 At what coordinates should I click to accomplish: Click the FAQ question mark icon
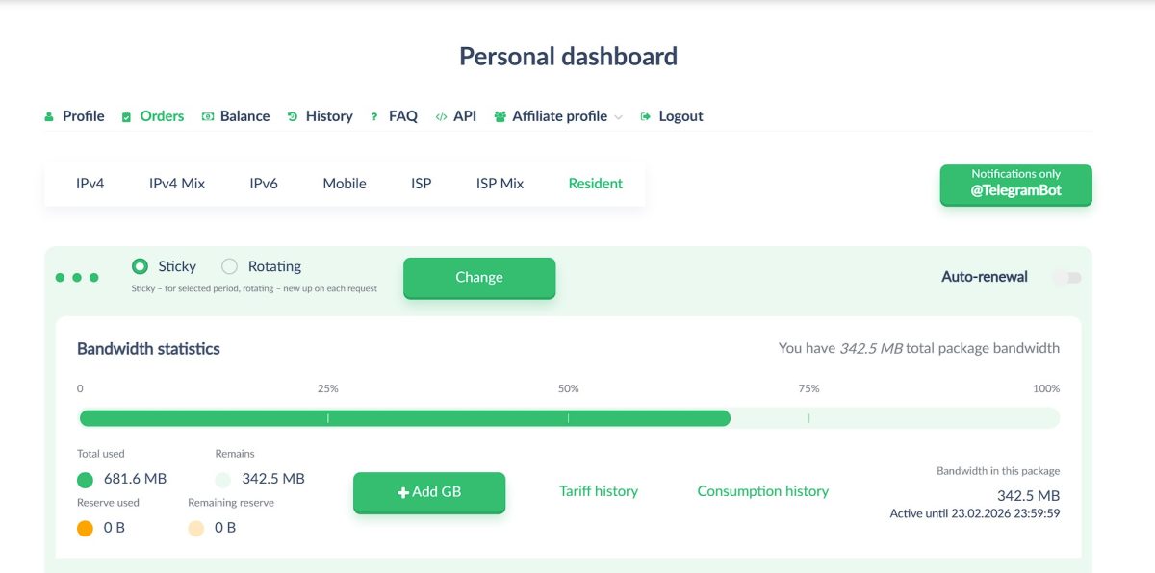coord(374,116)
